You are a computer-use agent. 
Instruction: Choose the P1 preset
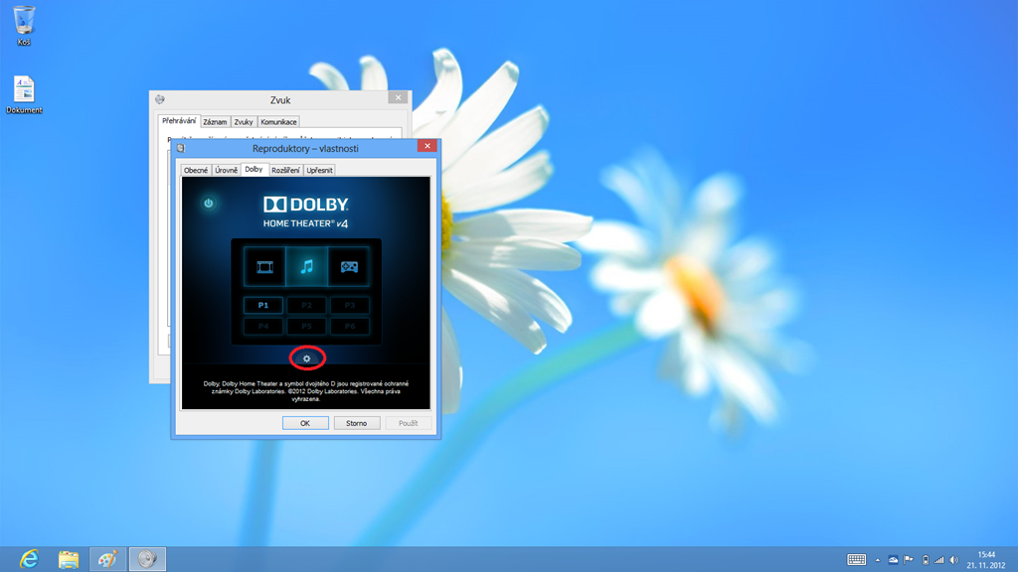(x=263, y=305)
